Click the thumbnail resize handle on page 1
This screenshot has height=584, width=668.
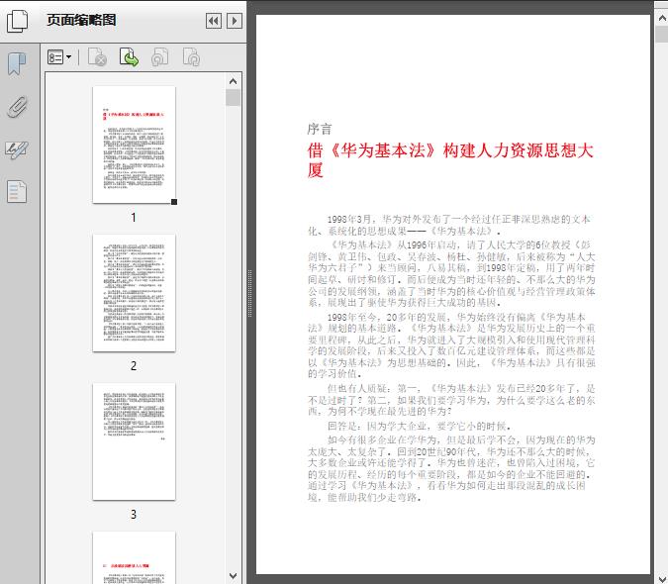tap(174, 202)
